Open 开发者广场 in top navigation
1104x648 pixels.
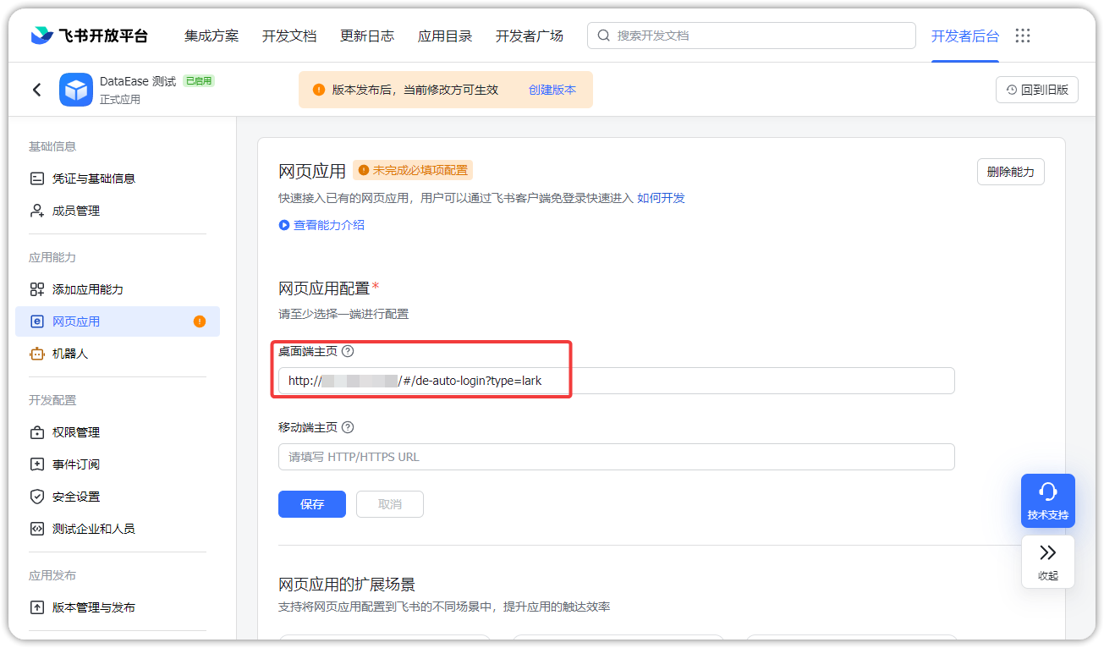coord(530,36)
